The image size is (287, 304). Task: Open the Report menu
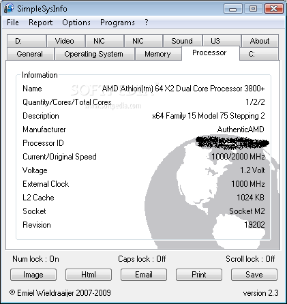(40, 22)
